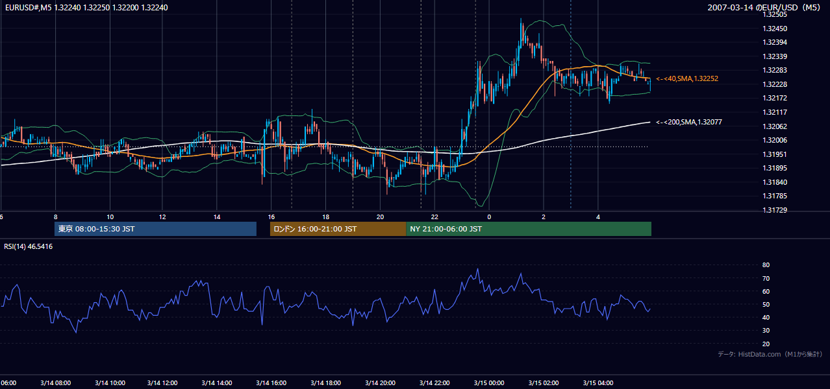Click the RSI 20 level label
830x389 pixels.
[766, 344]
